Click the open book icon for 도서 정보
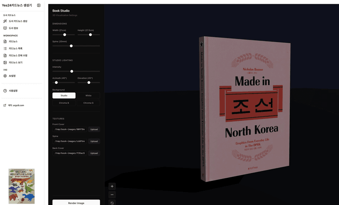This screenshot has height=205, width=339. 5,28
